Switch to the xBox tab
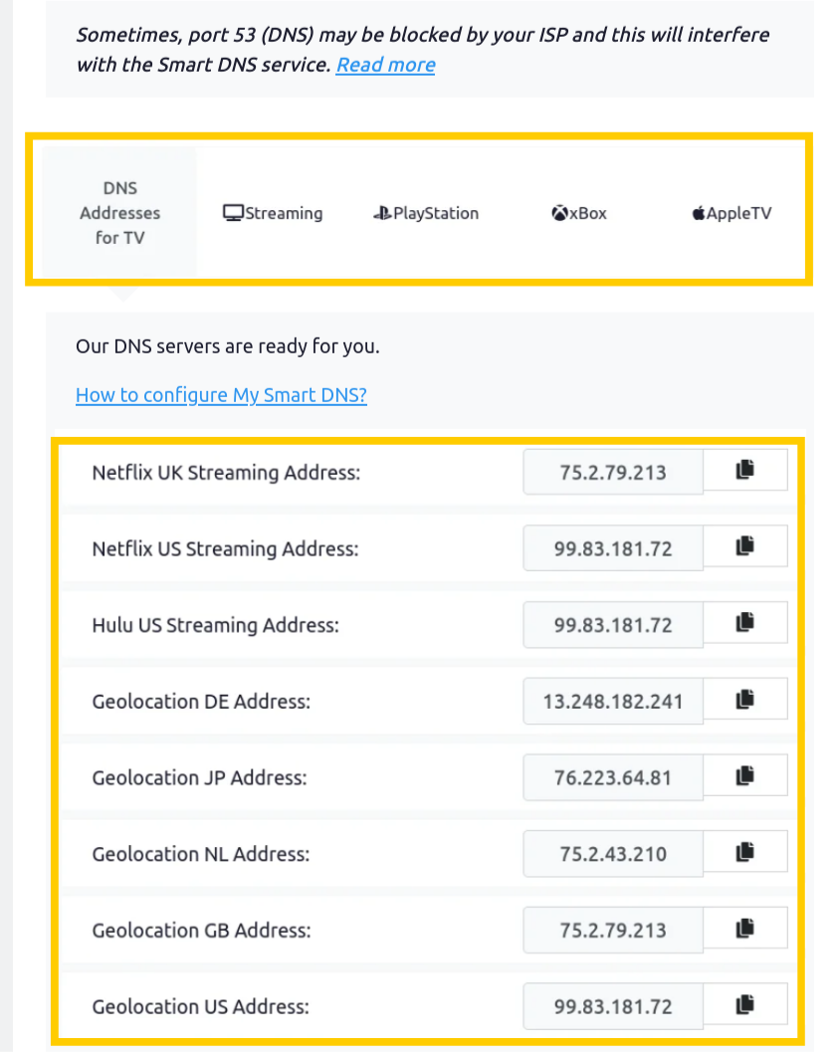This screenshot has height=1052, width=838. [x=579, y=213]
